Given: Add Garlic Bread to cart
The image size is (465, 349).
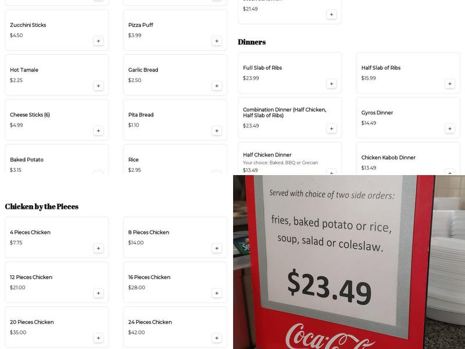Looking at the screenshot, I should [217, 86].
